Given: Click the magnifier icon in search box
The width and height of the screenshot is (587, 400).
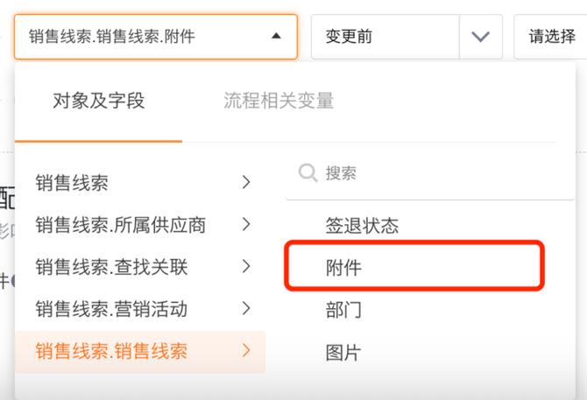Looking at the screenshot, I should (308, 173).
